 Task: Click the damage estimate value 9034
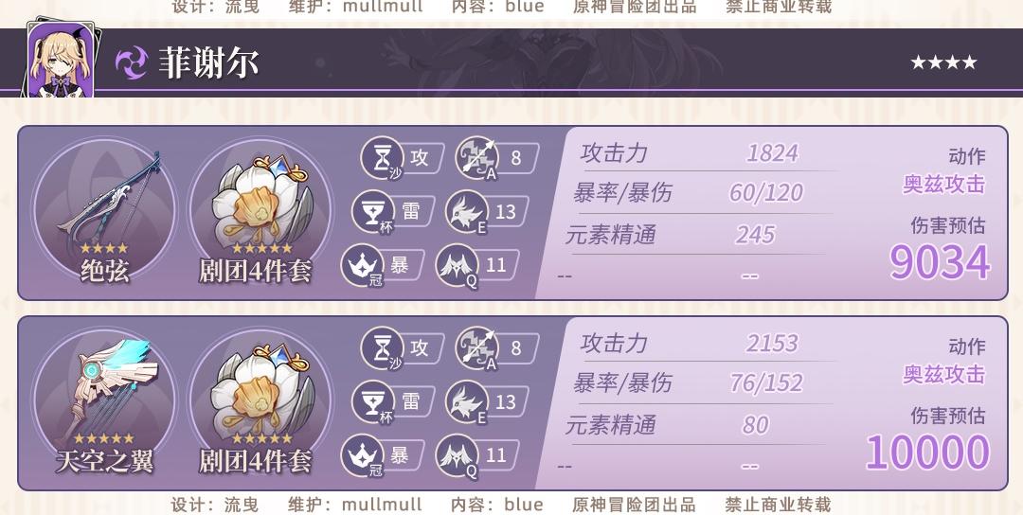tap(941, 262)
